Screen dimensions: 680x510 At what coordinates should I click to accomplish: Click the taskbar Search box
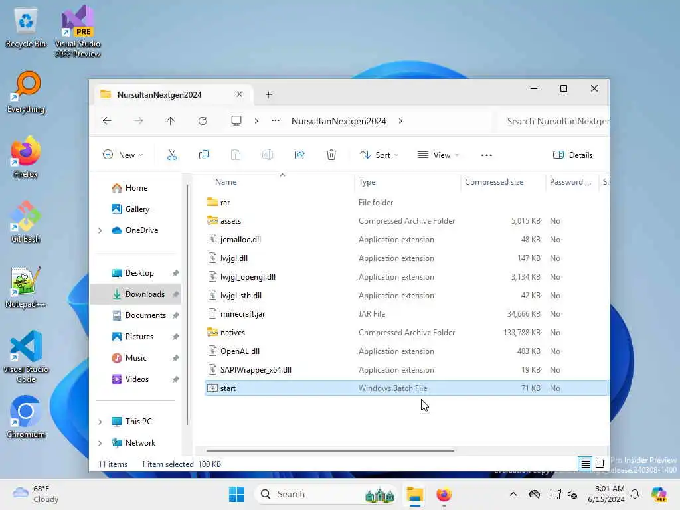coord(325,494)
